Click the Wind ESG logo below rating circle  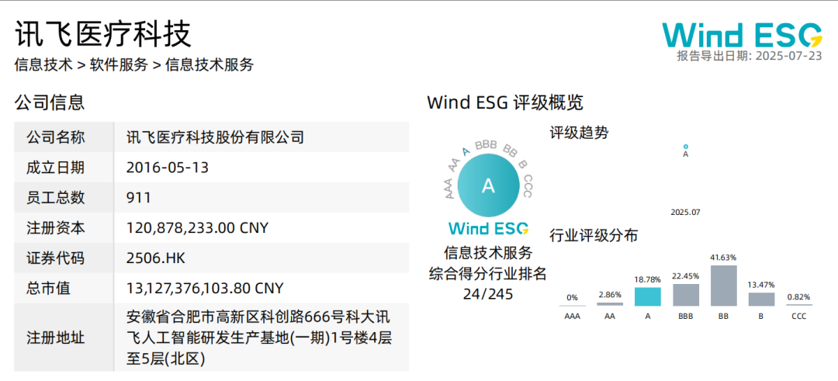click(x=489, y=228)
